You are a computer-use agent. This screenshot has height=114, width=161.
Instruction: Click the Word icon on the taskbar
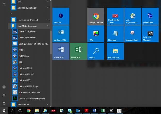[95, 111]
